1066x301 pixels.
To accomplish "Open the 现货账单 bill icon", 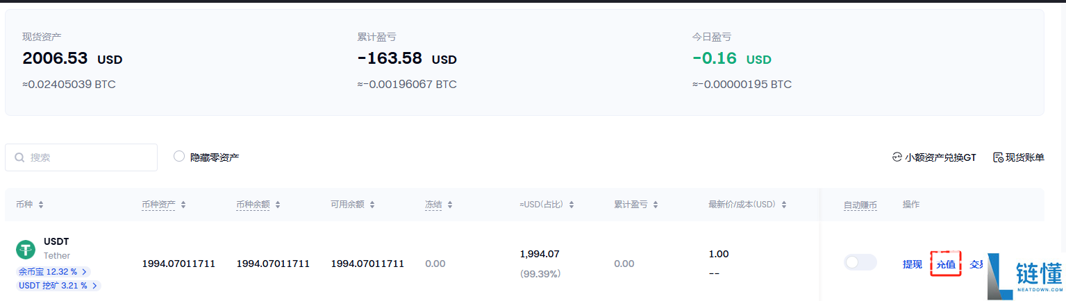I will tap(998, 157).
